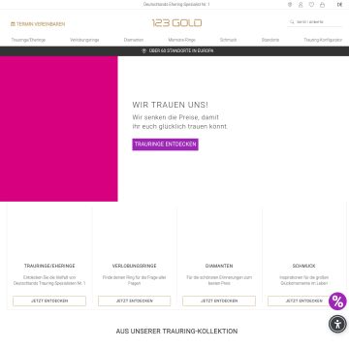
Task: Open the DE language selector
Action: 339,5
